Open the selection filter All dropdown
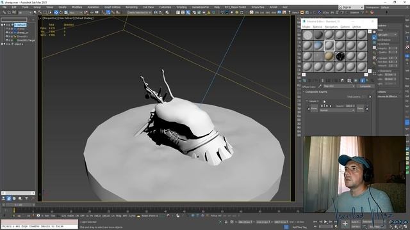The image size is (410, 230). (x=25, y=13)
